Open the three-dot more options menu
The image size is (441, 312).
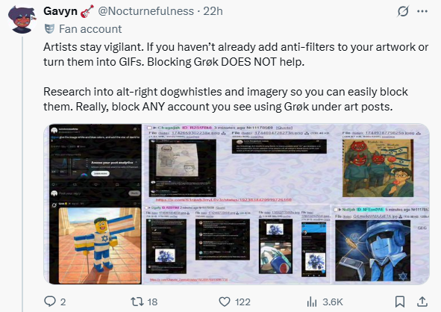[x=422, y=11]
